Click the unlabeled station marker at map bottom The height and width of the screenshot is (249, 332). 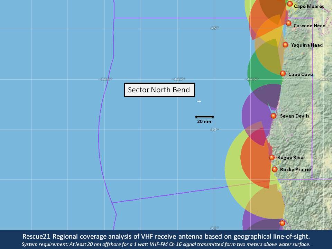coord(282,223)
